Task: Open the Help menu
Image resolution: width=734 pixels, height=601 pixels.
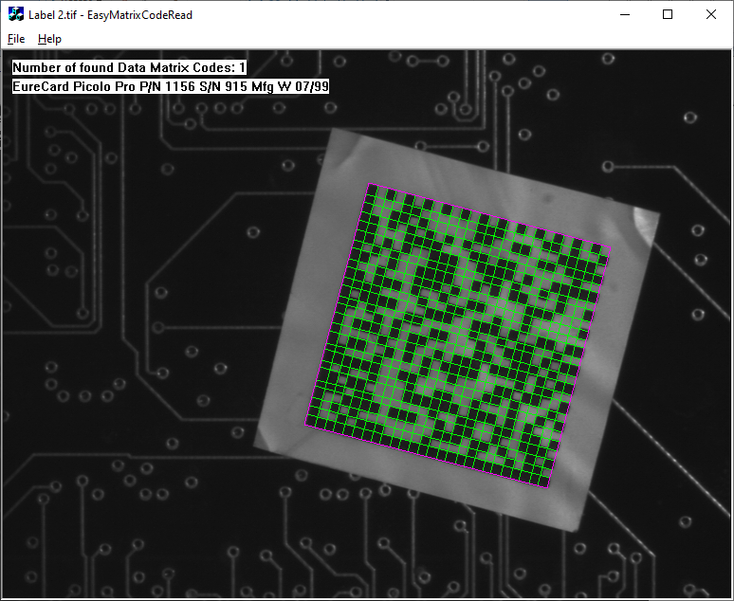Action: coord(49,39)
